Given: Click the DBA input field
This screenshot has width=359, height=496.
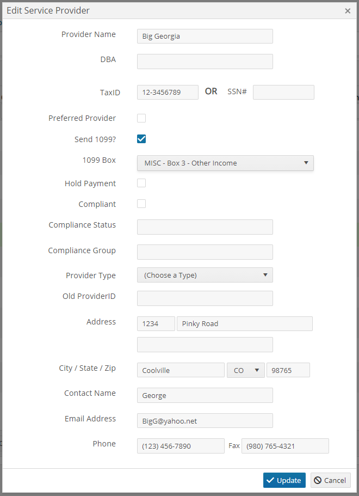Looking at the screenshot, I should (205, 62).
